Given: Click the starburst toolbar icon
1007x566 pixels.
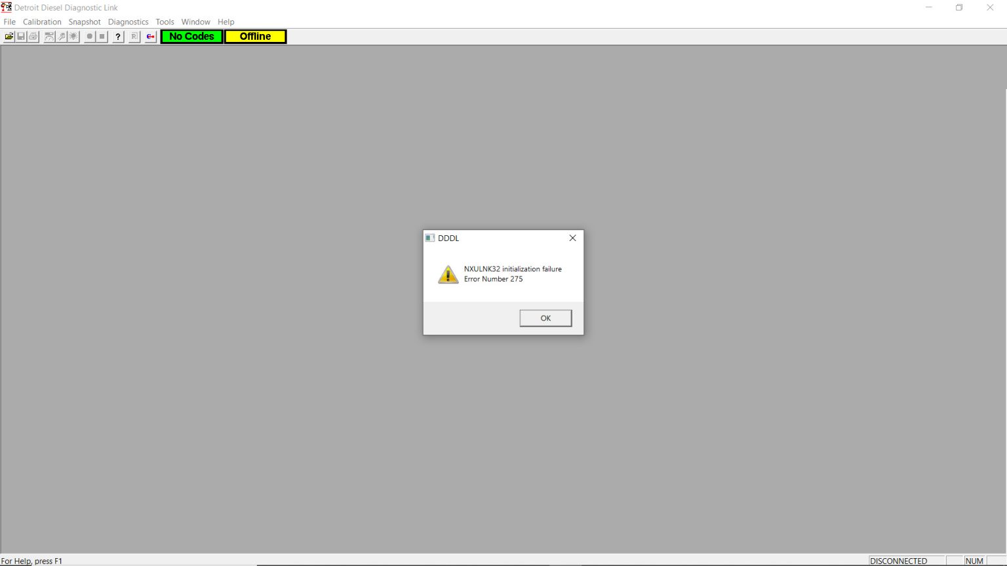Looking at the screenshot, I should (73, 37).
